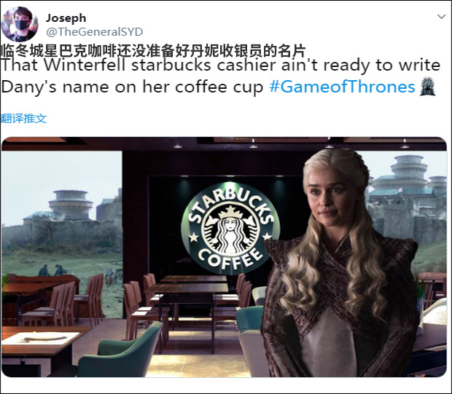Click the English tweet text about Winterfell
Screen dimensions: 452x394
click(x=220, y=76)
